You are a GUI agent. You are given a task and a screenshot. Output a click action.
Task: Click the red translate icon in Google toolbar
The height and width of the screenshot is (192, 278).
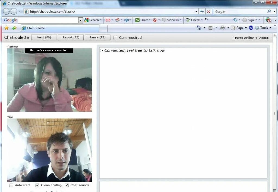(155, 20)
